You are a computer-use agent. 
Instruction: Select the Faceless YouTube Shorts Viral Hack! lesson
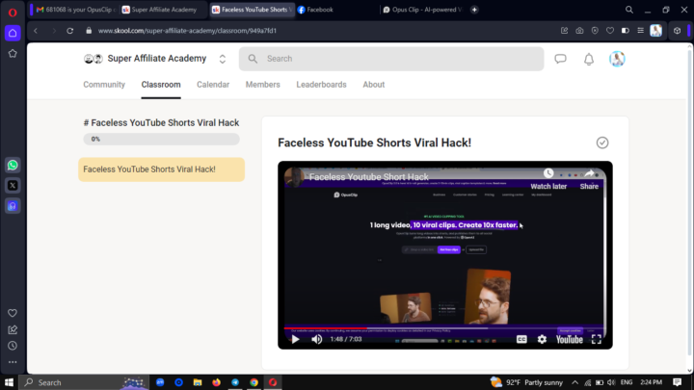[x=162, y=169]
